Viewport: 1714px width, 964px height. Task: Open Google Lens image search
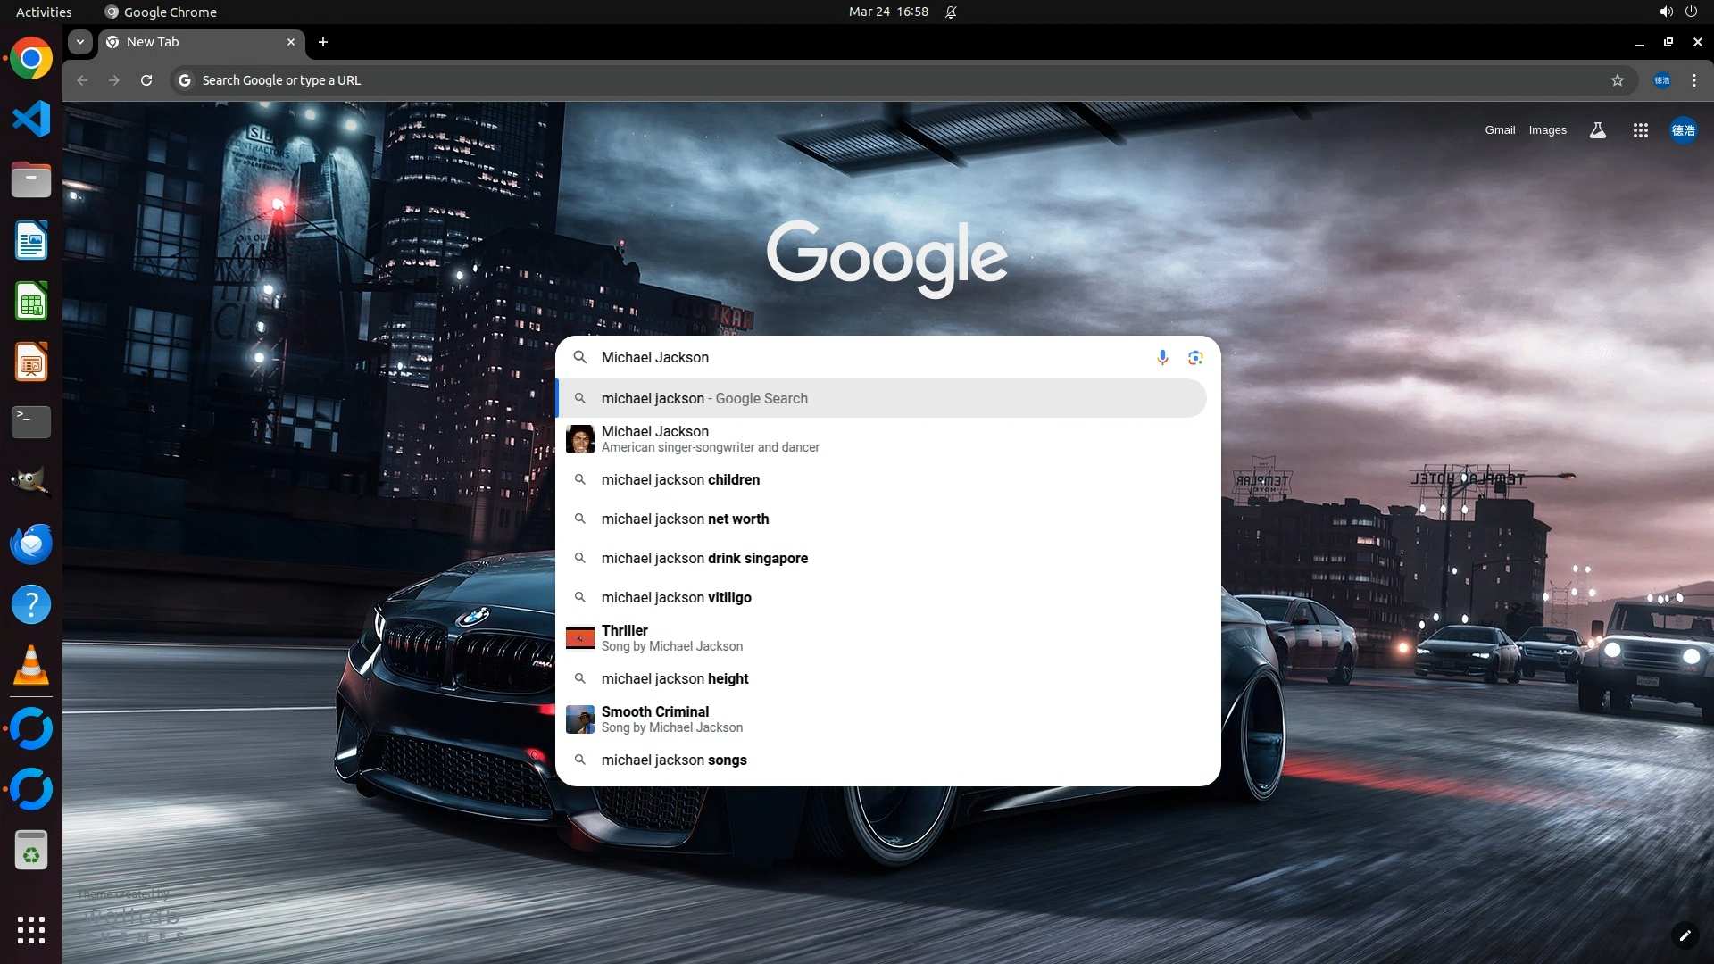1195,357
